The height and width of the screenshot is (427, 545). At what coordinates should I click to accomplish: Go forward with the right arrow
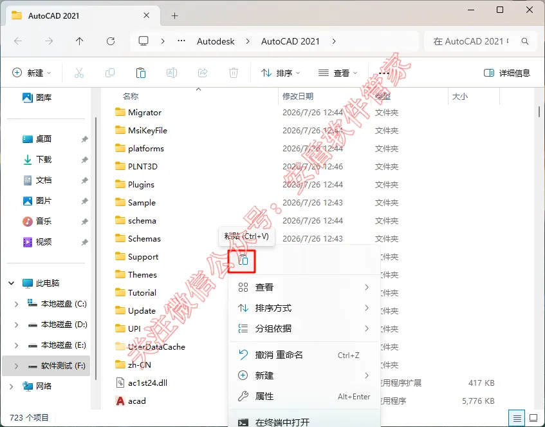click(x=49, y=41)
